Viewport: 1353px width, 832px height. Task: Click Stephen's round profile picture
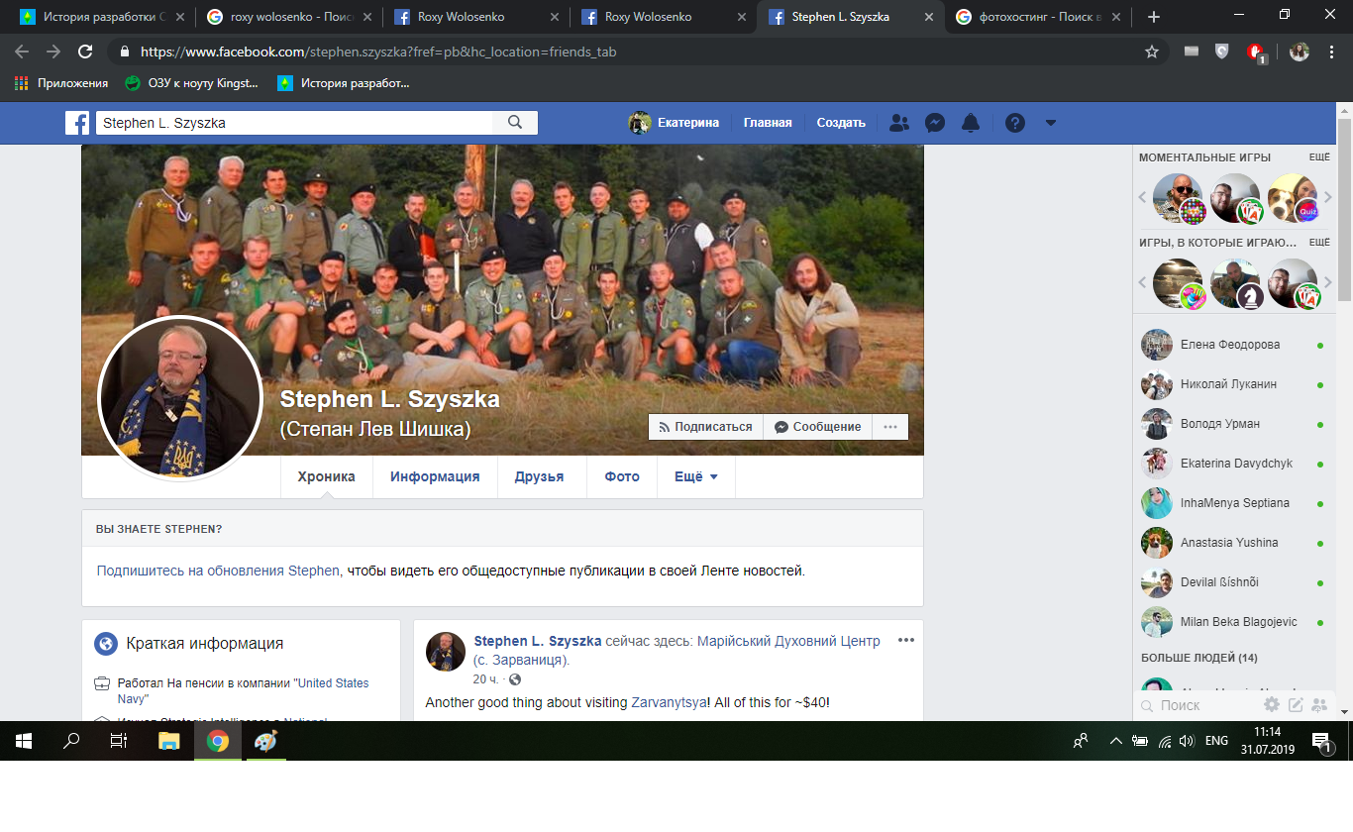coord(180,398)
